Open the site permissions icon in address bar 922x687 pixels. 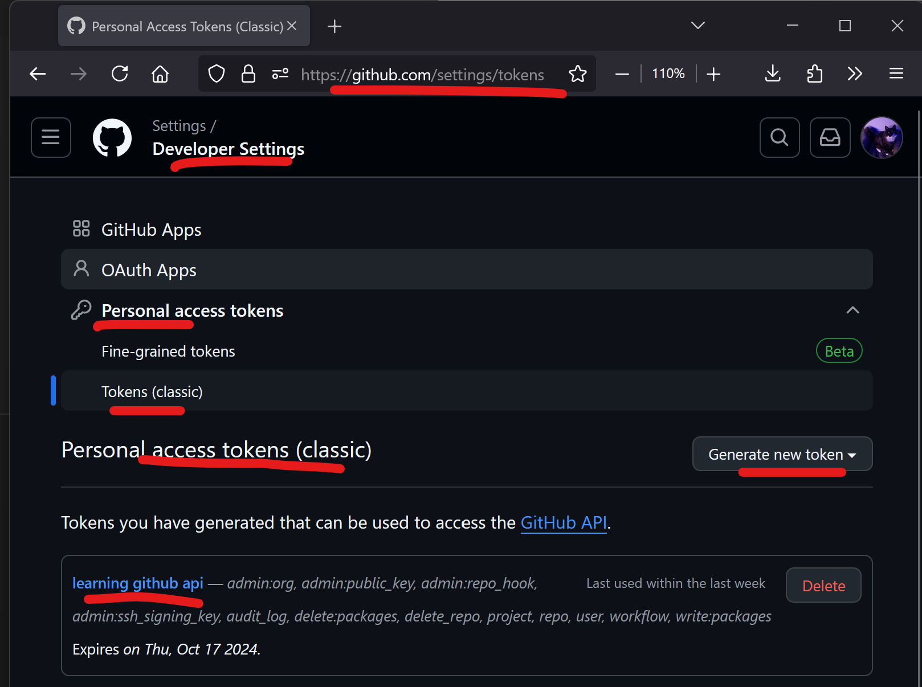pos(280,73)
